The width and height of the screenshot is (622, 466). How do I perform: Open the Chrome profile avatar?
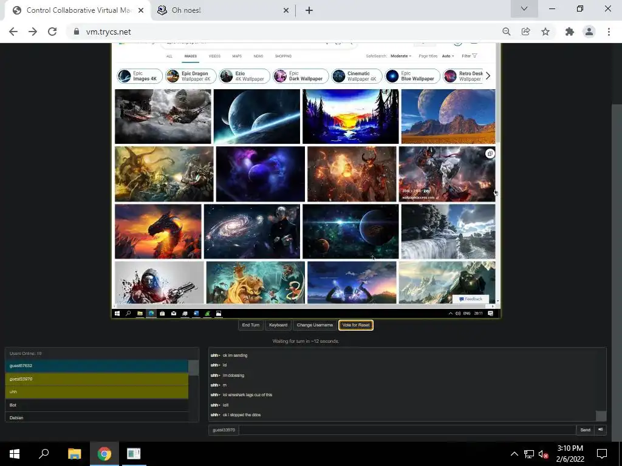point(589,32)
